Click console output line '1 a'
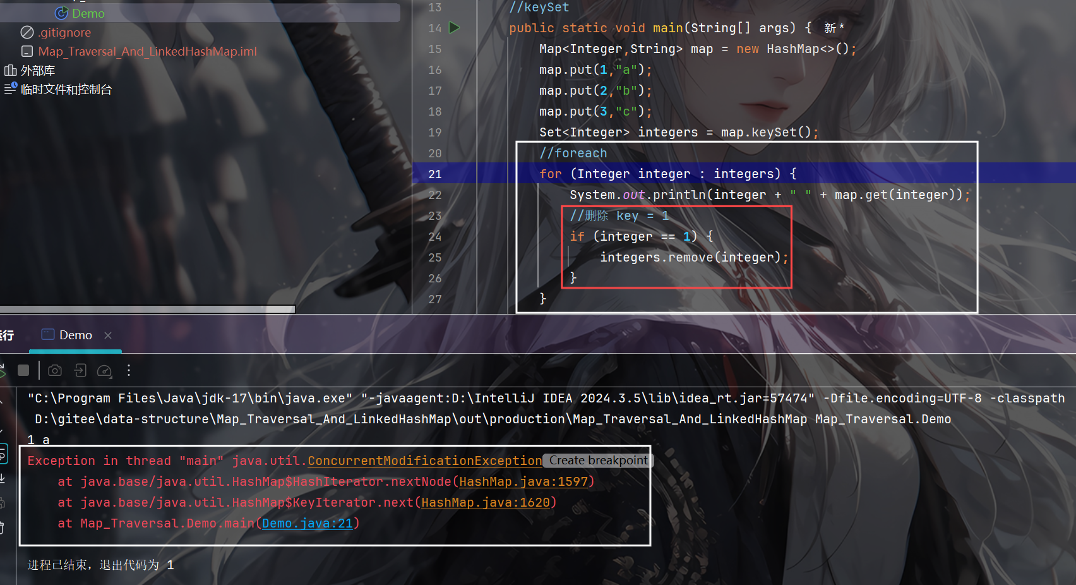The width and height of the screenshot is (1076, 585). [x=38, y=440]
